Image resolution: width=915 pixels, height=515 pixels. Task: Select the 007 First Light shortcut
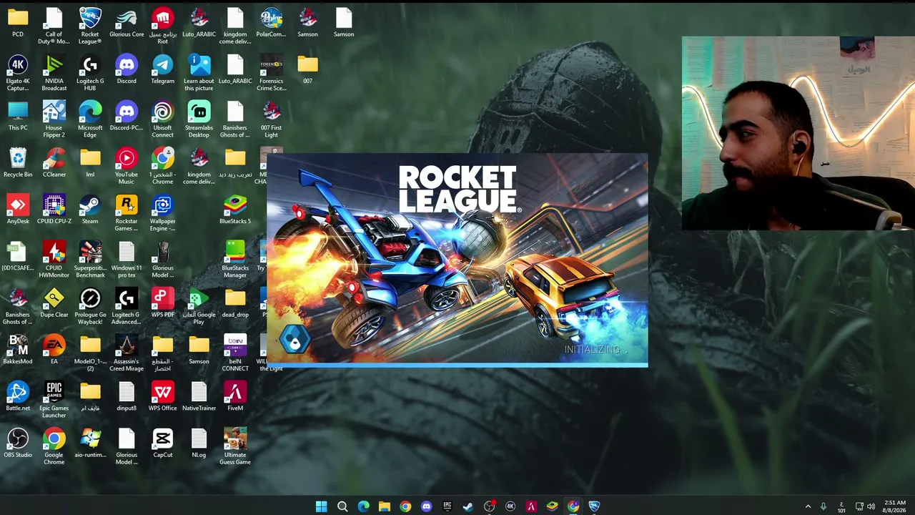[271, 119]
